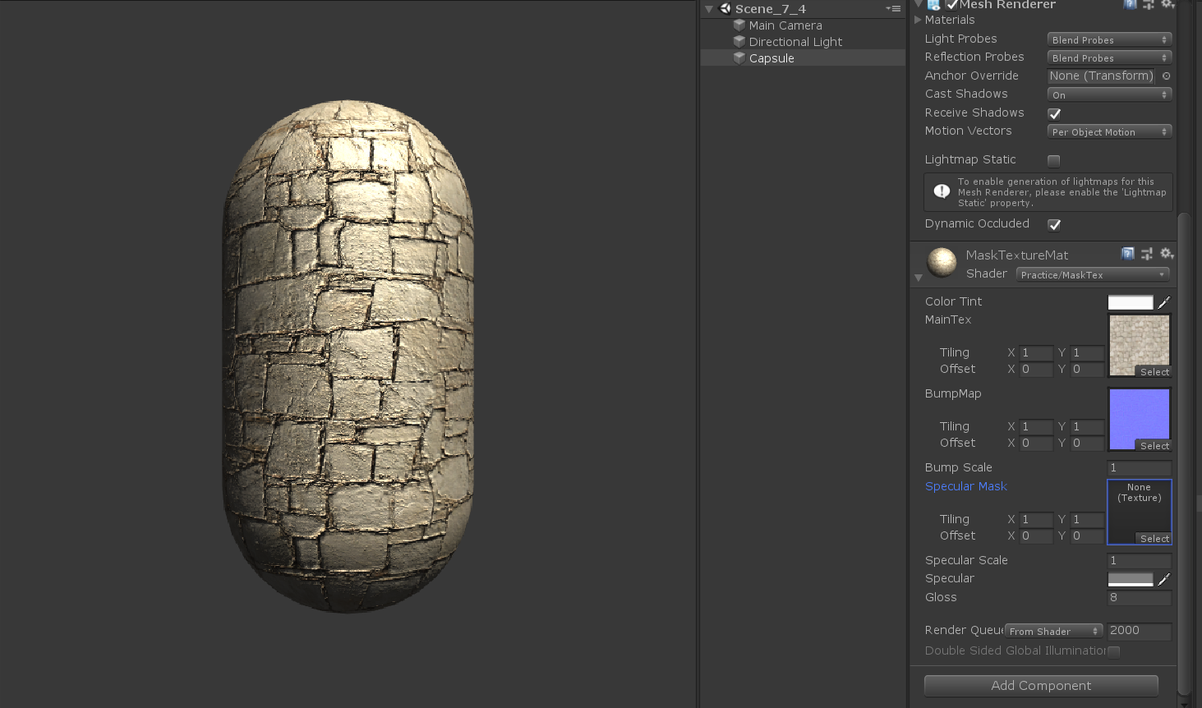This screenshot has width=1202, height=708.
Task: Toggle Dynamic Occluded checkbox
Action: 1054,224
